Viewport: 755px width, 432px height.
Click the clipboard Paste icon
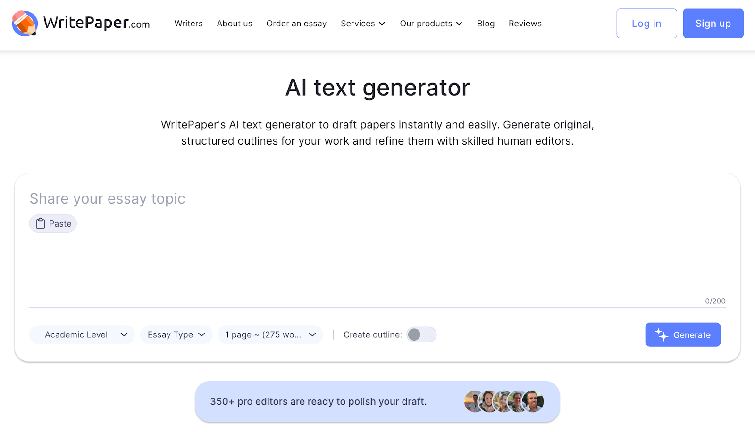41,224
